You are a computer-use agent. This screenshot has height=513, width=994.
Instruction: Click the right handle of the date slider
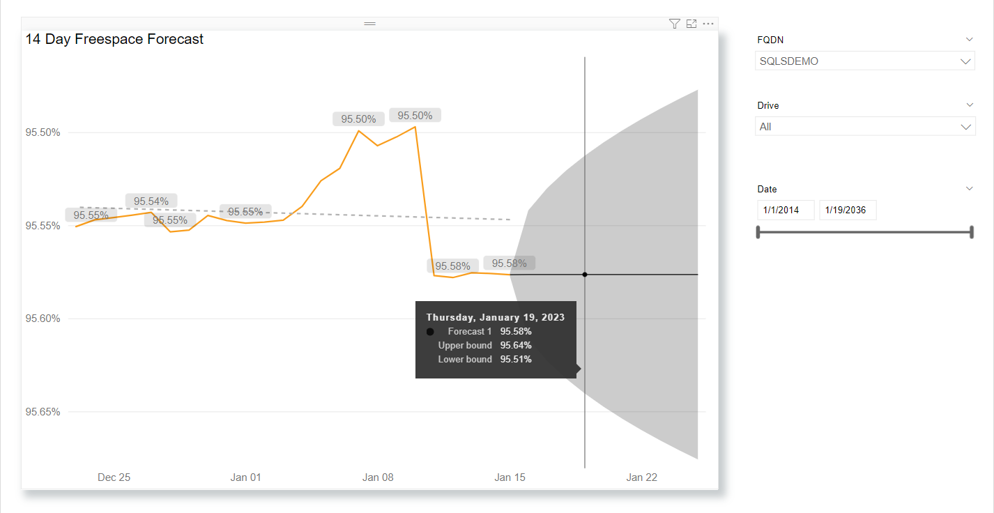click(x=971, y=232)
